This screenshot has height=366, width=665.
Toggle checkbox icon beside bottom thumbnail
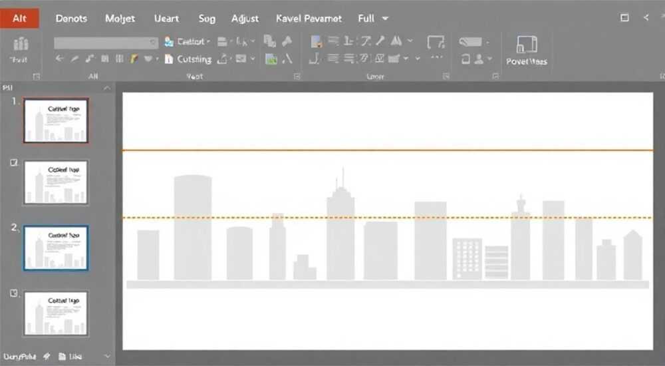point(14,293)
